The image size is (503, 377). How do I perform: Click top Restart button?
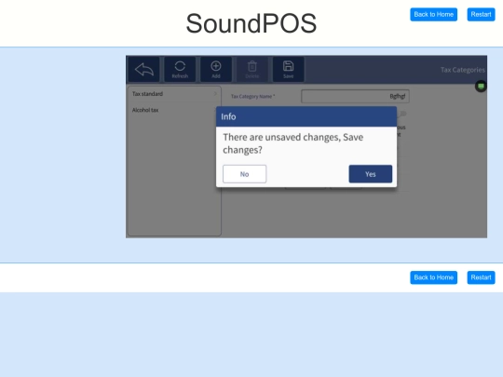tap(481, 14)
